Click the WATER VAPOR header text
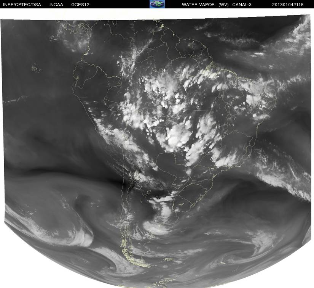This screenshot has width=314, height=288. [198, 5]
